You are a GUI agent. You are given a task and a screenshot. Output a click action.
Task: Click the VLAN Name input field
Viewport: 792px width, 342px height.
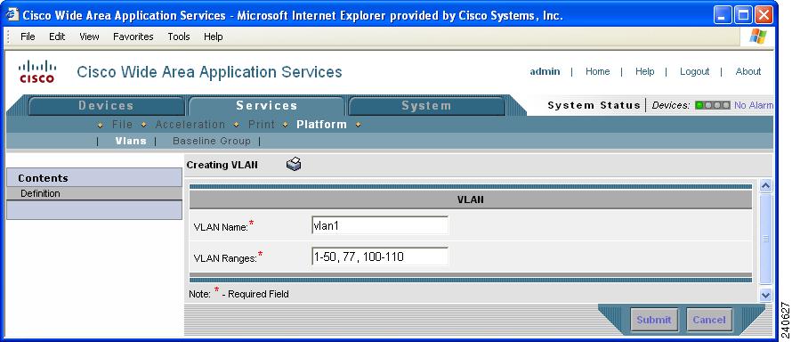[380, 225]
